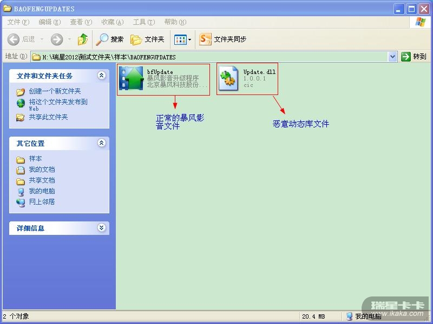Click the Folder Sync (文件夹同步) button
Viewport: 433px width, 324px height.
tap(223, 39)
